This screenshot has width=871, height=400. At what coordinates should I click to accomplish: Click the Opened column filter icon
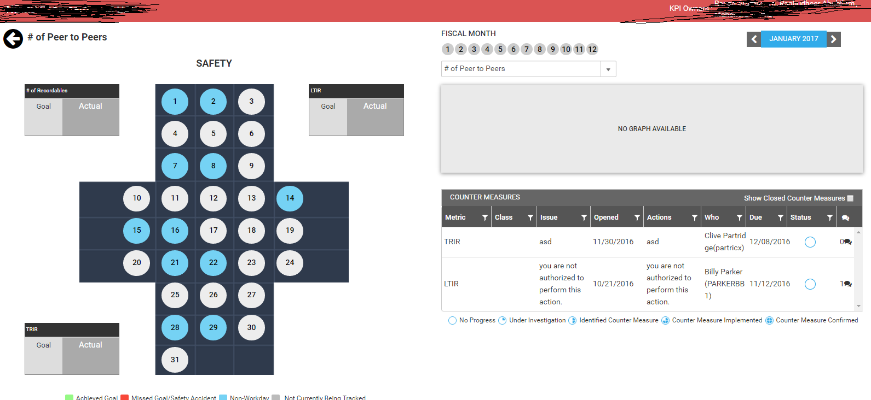coord(637,217)
